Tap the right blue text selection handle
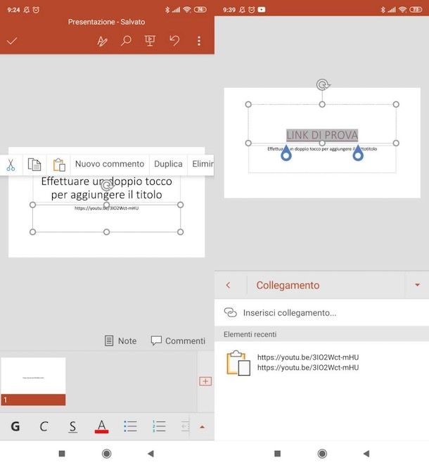The width and height of the screenshot is (429, 465). 358,153
